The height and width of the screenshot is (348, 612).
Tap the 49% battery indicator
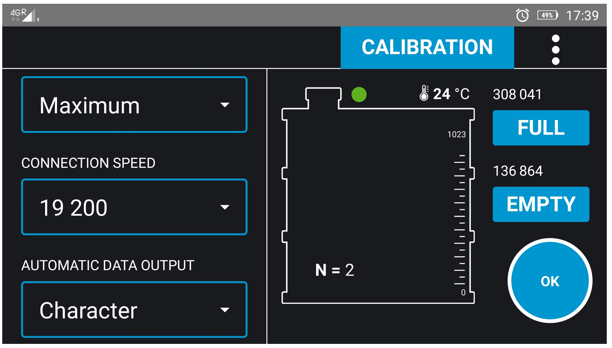(547, 15)
